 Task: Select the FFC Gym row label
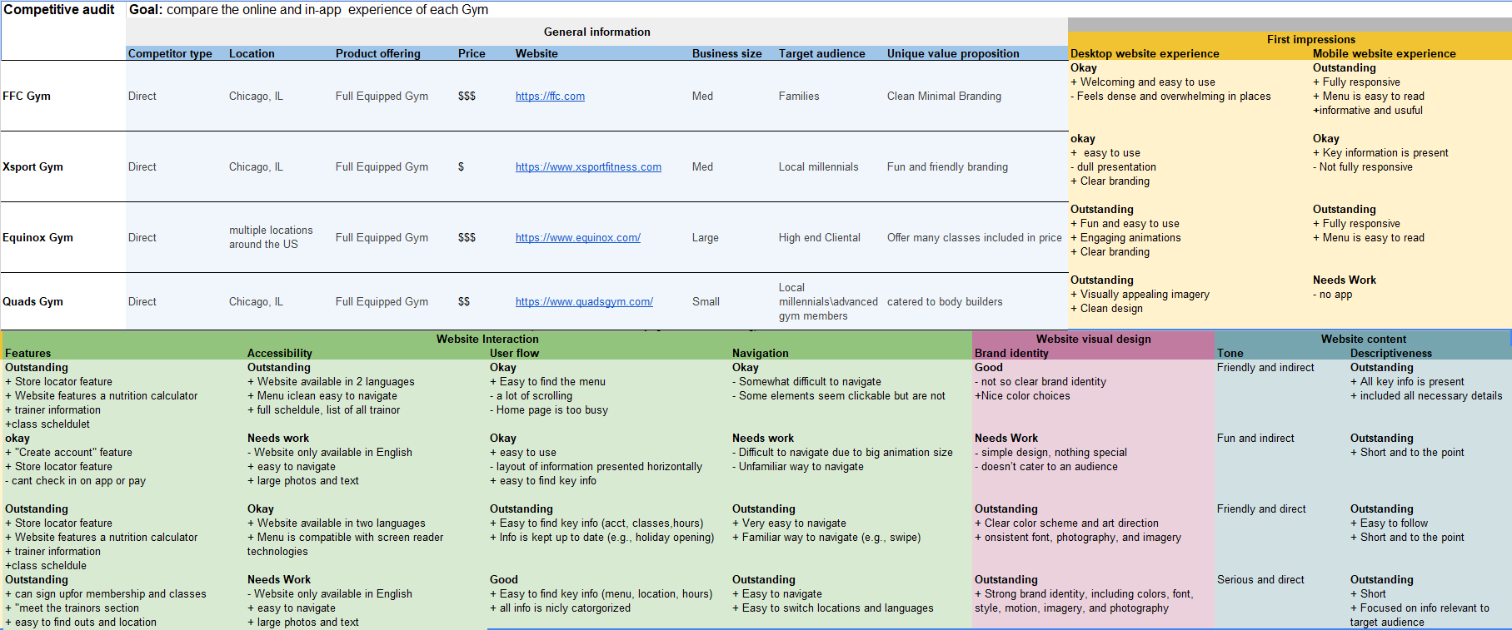tap(27, 96)
